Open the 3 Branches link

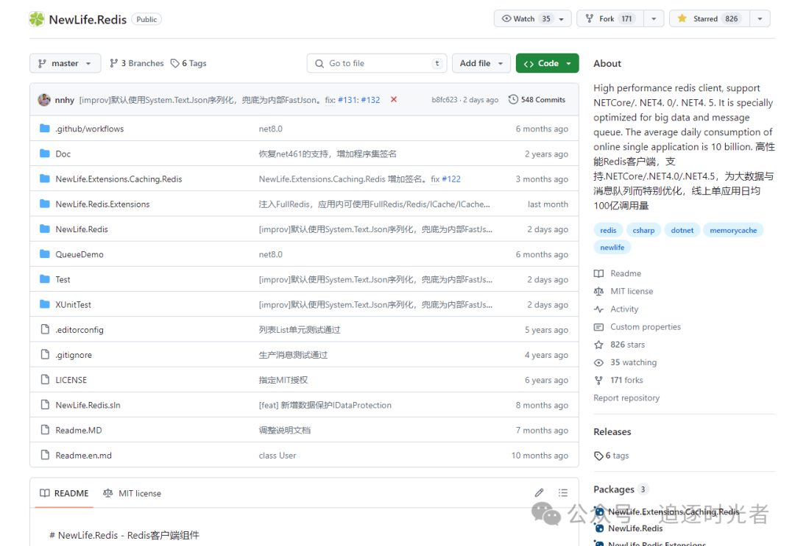pos(137,63)
